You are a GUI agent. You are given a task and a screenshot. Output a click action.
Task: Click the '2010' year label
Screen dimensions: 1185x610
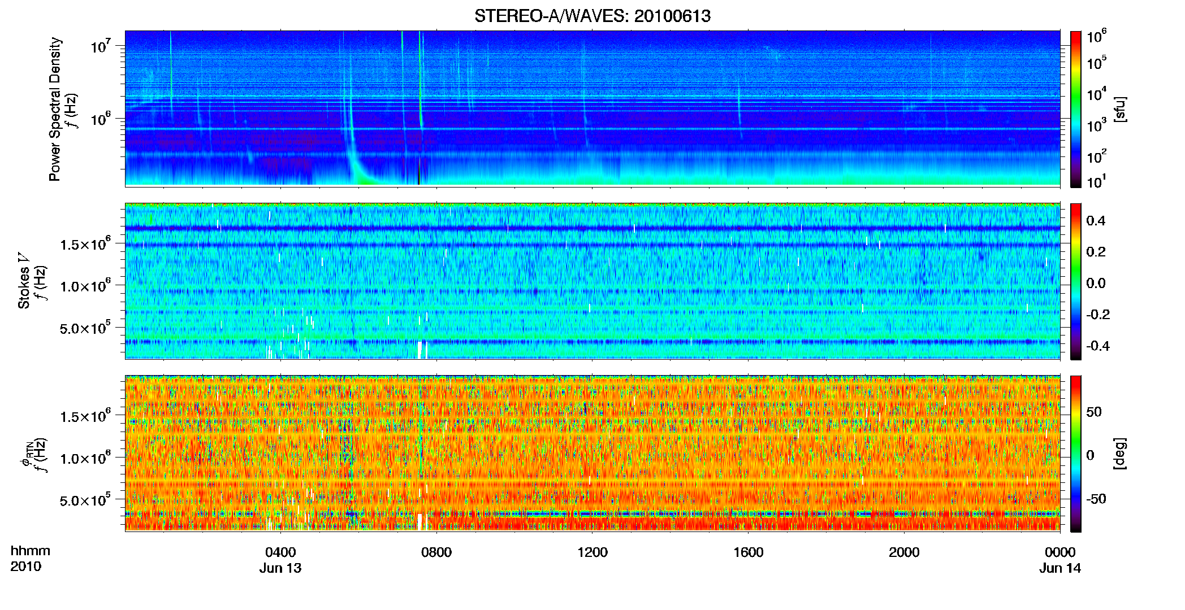point(26,567)
